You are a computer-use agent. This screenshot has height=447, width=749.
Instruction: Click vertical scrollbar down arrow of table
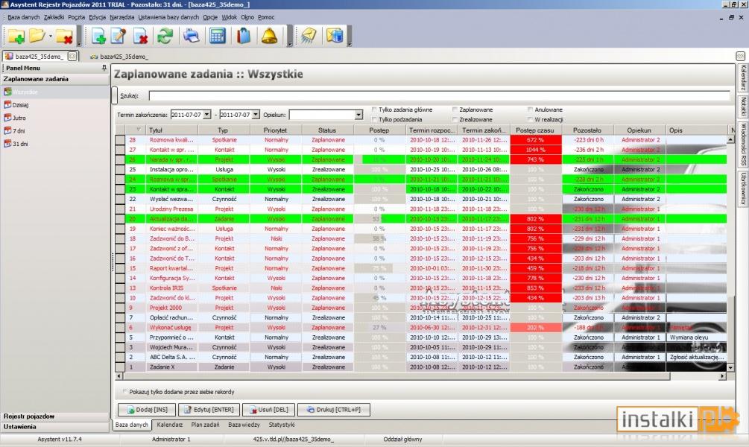(730, 368)
